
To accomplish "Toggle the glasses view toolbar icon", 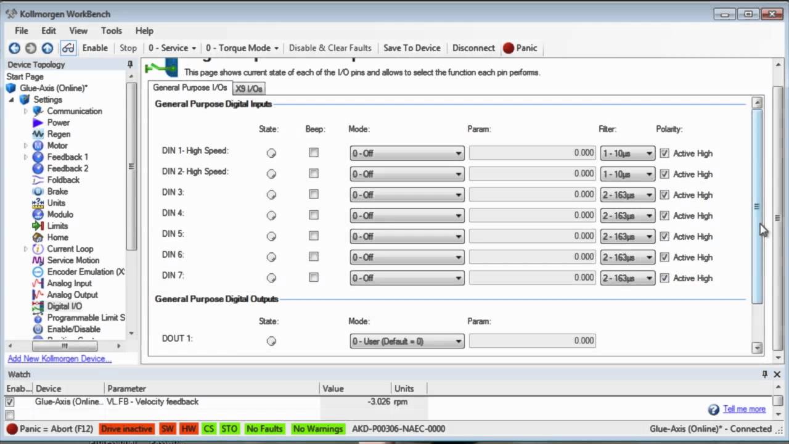I will [x=68, y=48].
